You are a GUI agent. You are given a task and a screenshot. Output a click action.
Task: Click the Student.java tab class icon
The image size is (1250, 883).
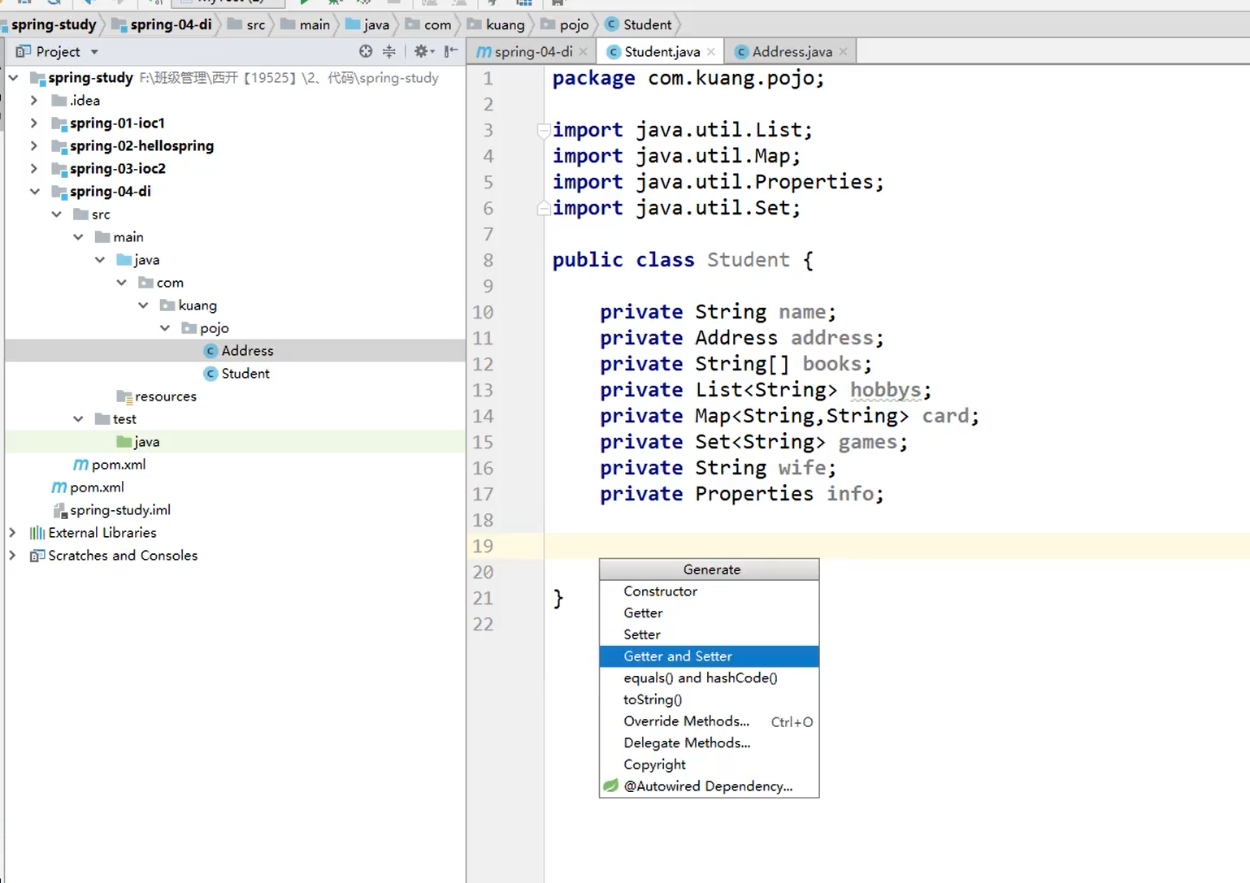click(x=614, y=52)
